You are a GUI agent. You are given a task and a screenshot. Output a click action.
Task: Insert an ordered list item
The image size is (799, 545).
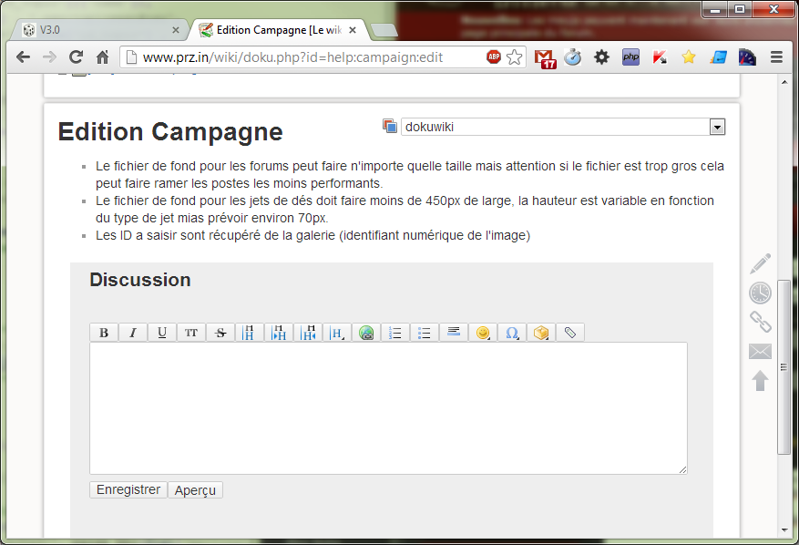(395, 333)
